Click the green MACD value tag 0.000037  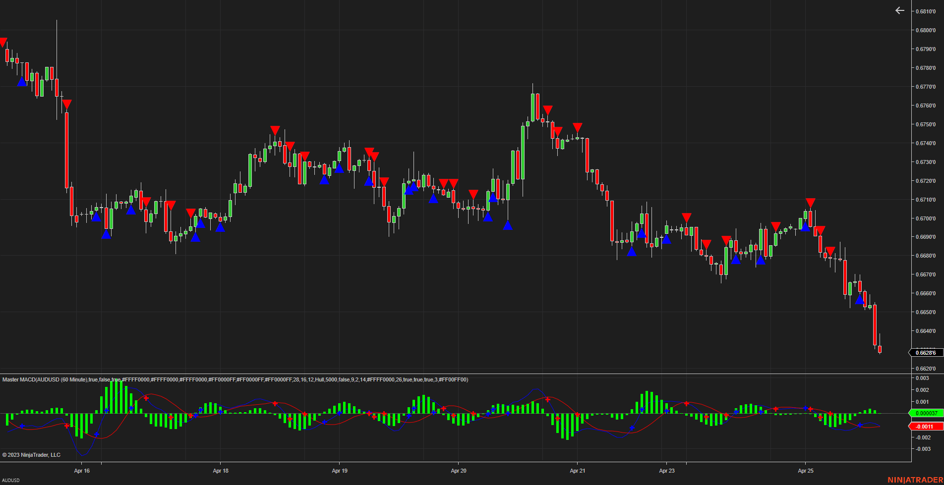[x=926, y=413]
